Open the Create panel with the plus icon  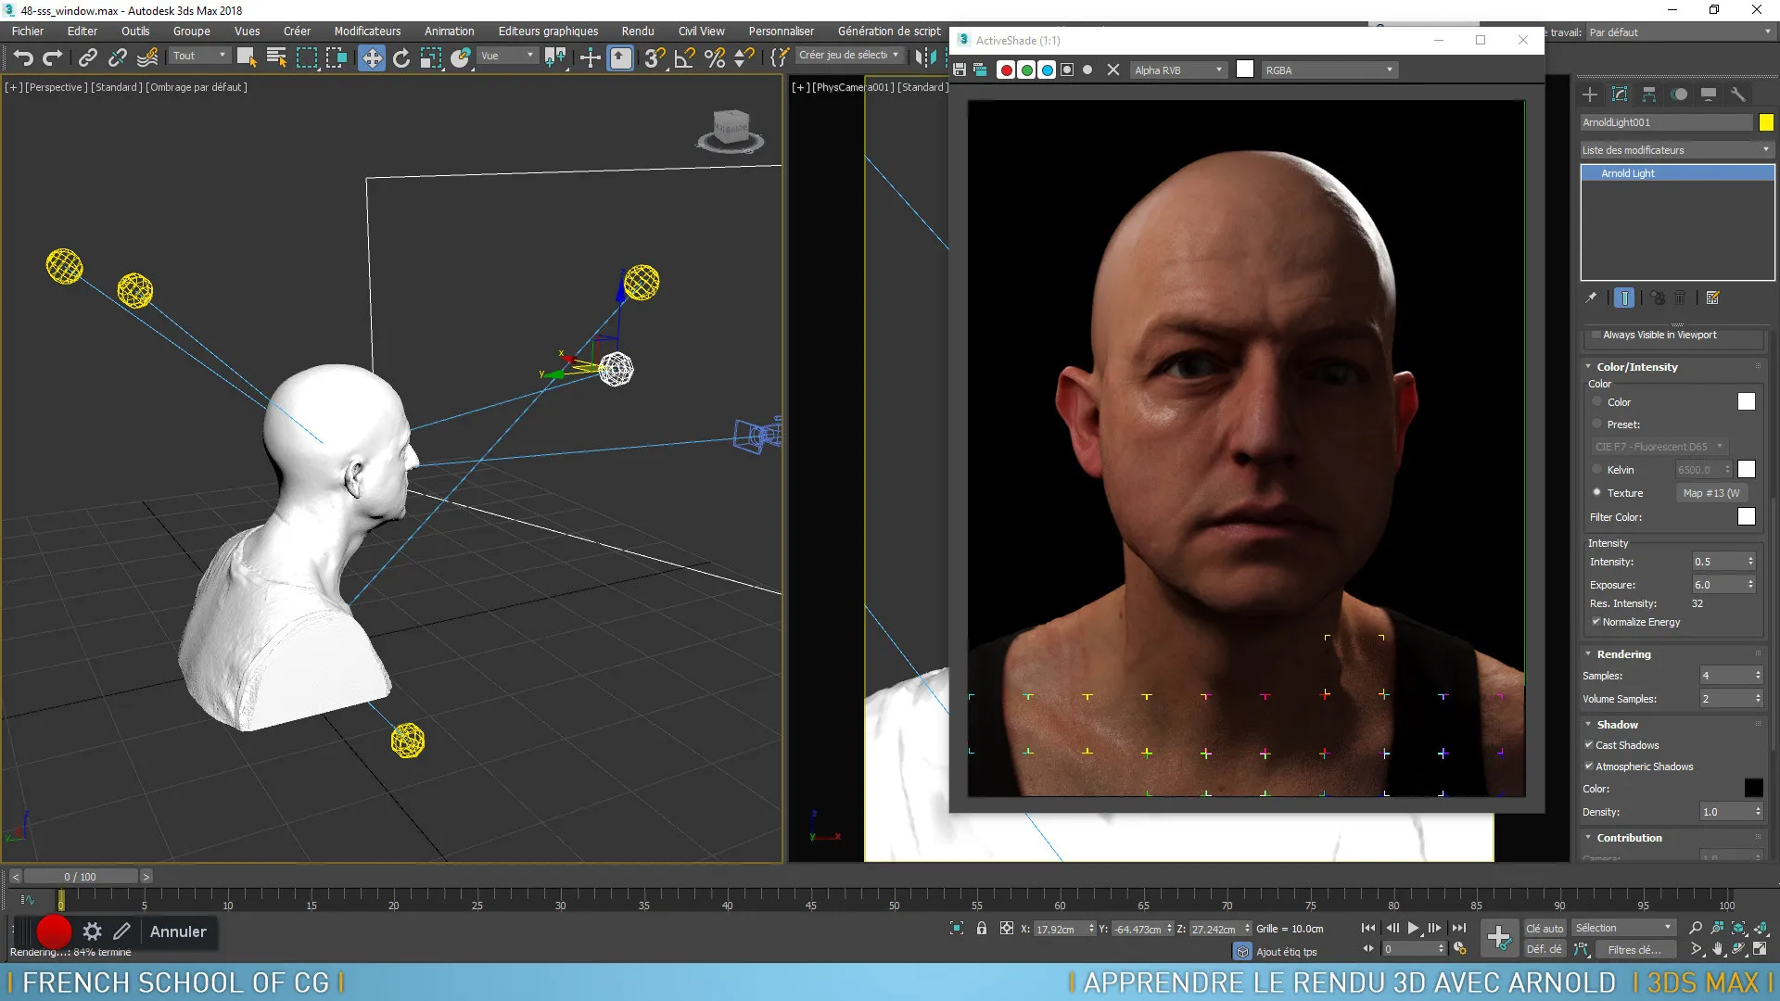pos(1589,95)
